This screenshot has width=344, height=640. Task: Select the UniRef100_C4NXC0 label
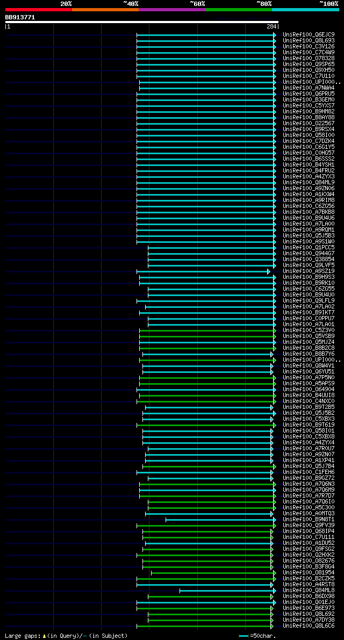point(309,401)
